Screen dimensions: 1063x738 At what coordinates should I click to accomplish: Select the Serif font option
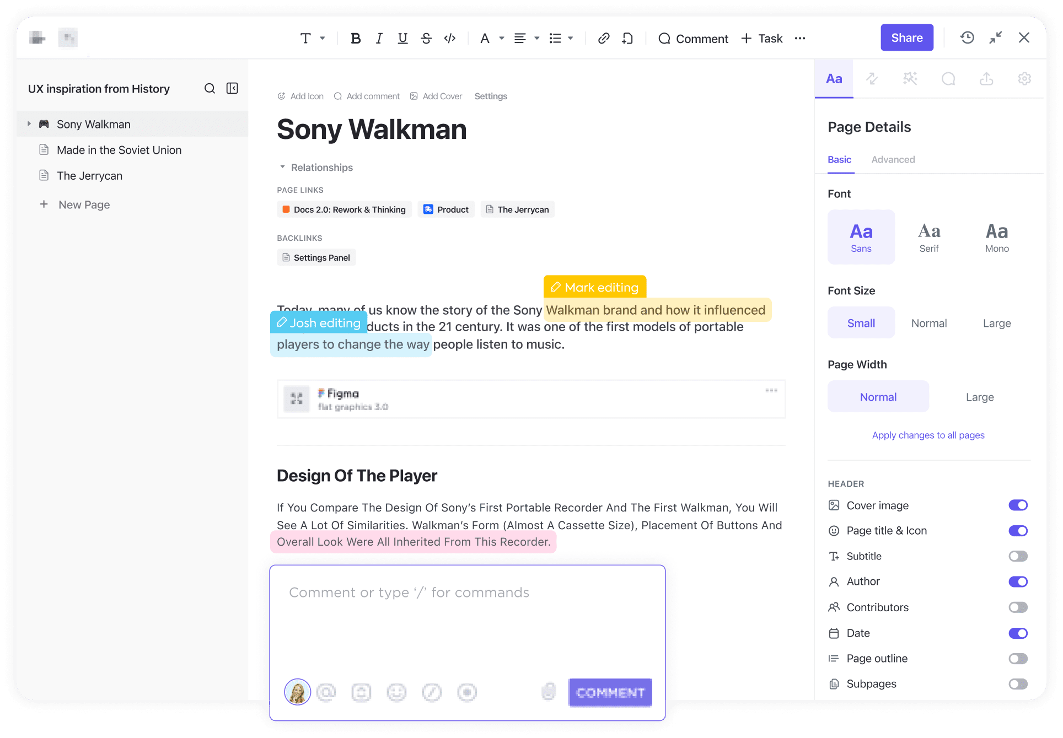(x=927, y=238)
